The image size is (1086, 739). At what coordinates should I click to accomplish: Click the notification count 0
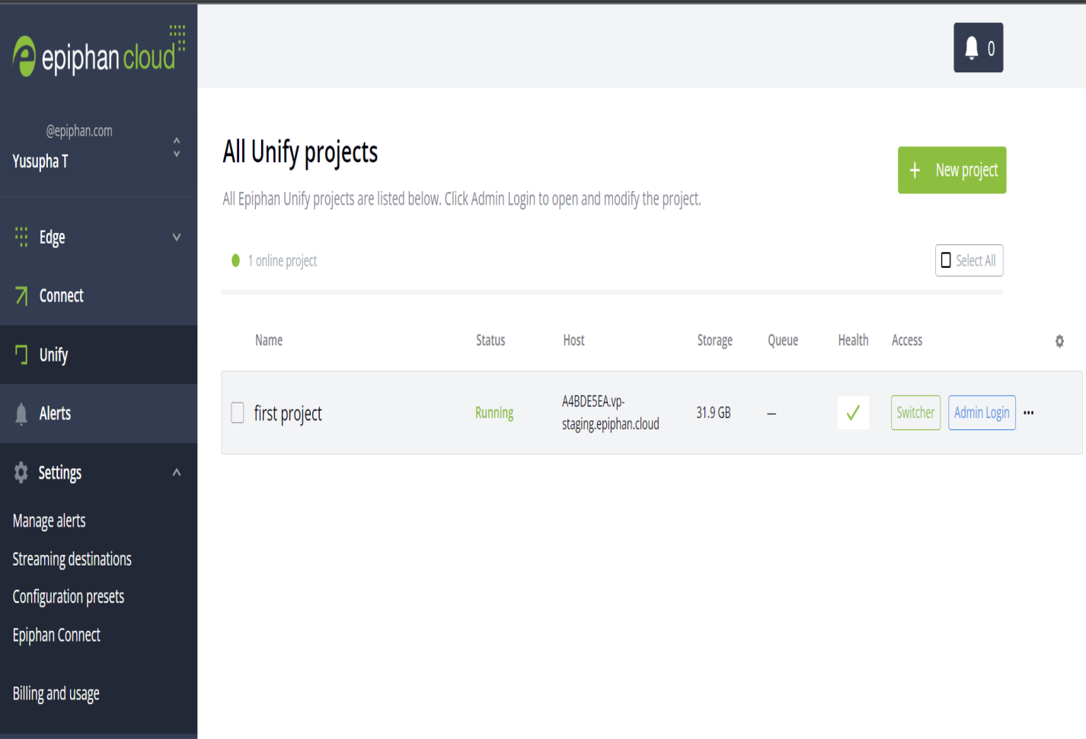click(x=991, y=49)
